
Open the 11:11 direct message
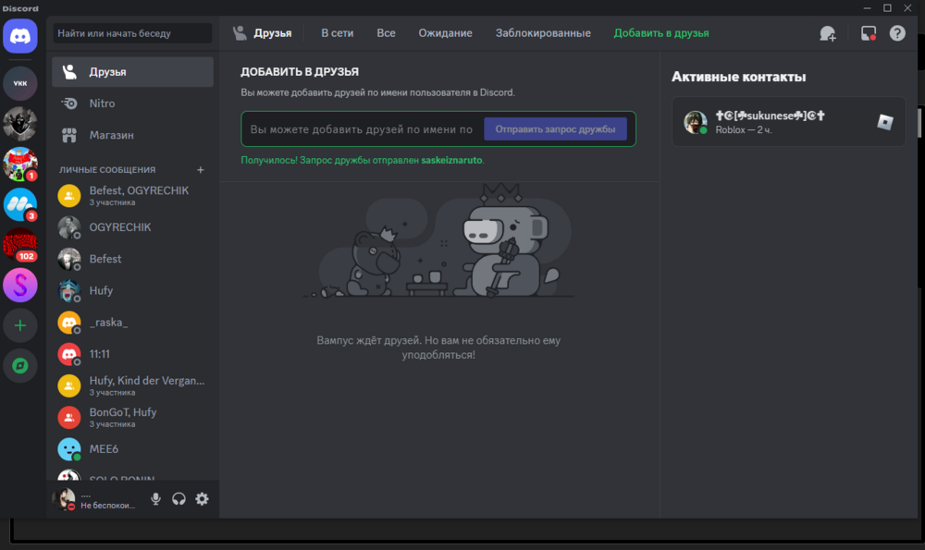pos(132,354)
